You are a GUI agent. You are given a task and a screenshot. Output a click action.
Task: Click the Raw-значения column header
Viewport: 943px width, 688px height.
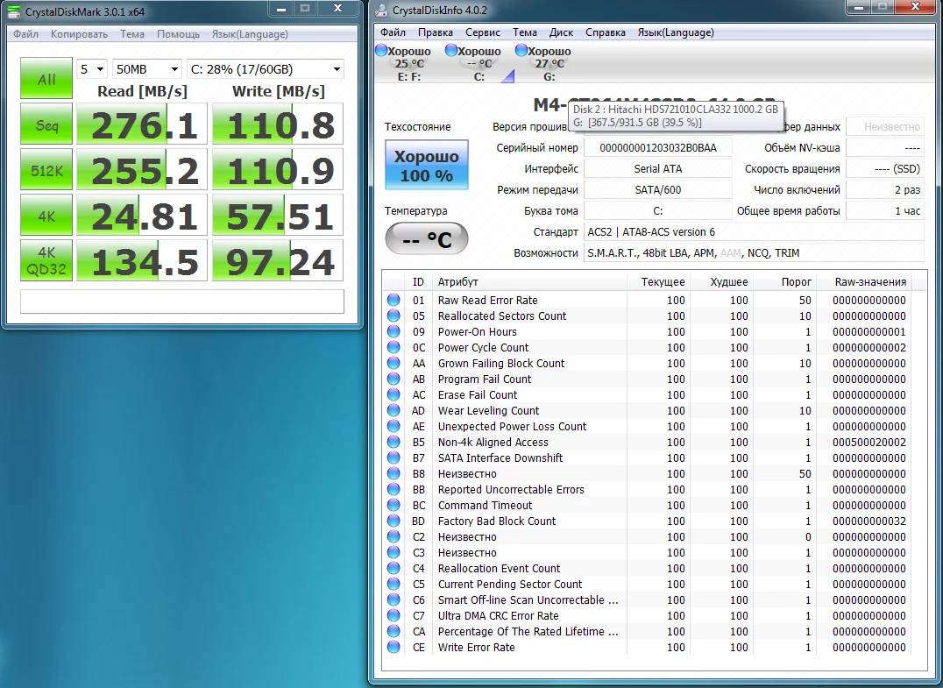point(869,282)
